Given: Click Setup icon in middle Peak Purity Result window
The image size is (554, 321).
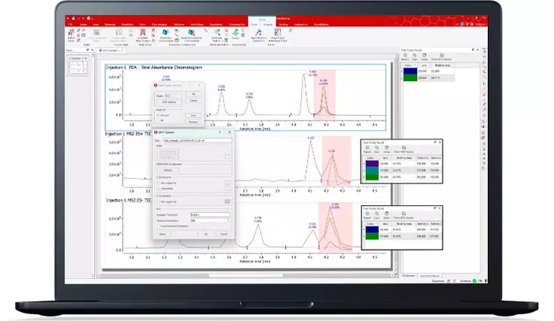Looking at the screenshot, I should point(387,150).
